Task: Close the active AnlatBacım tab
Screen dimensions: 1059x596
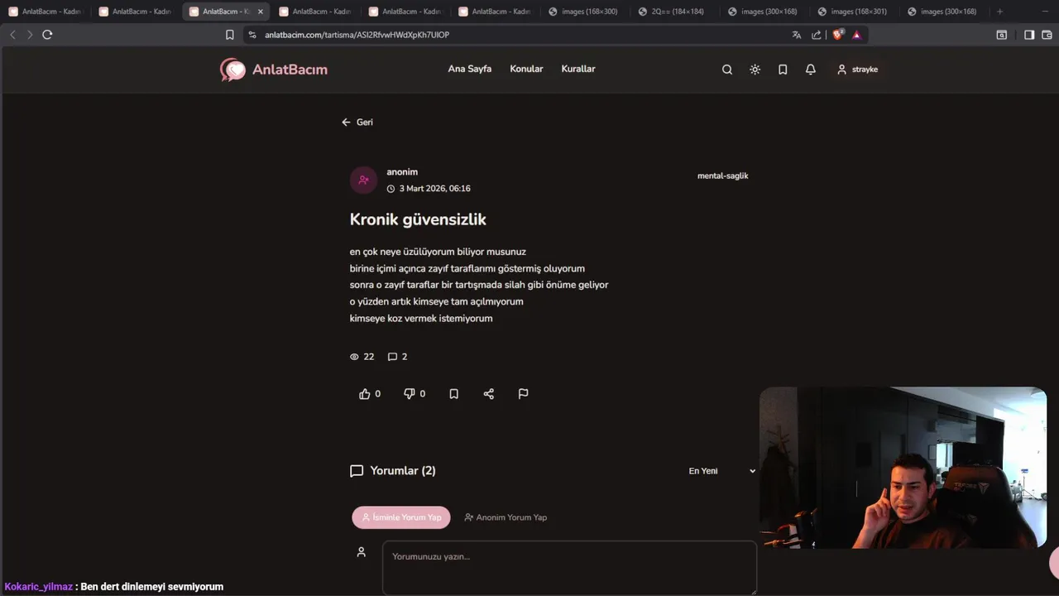Action: pos(260,12)
